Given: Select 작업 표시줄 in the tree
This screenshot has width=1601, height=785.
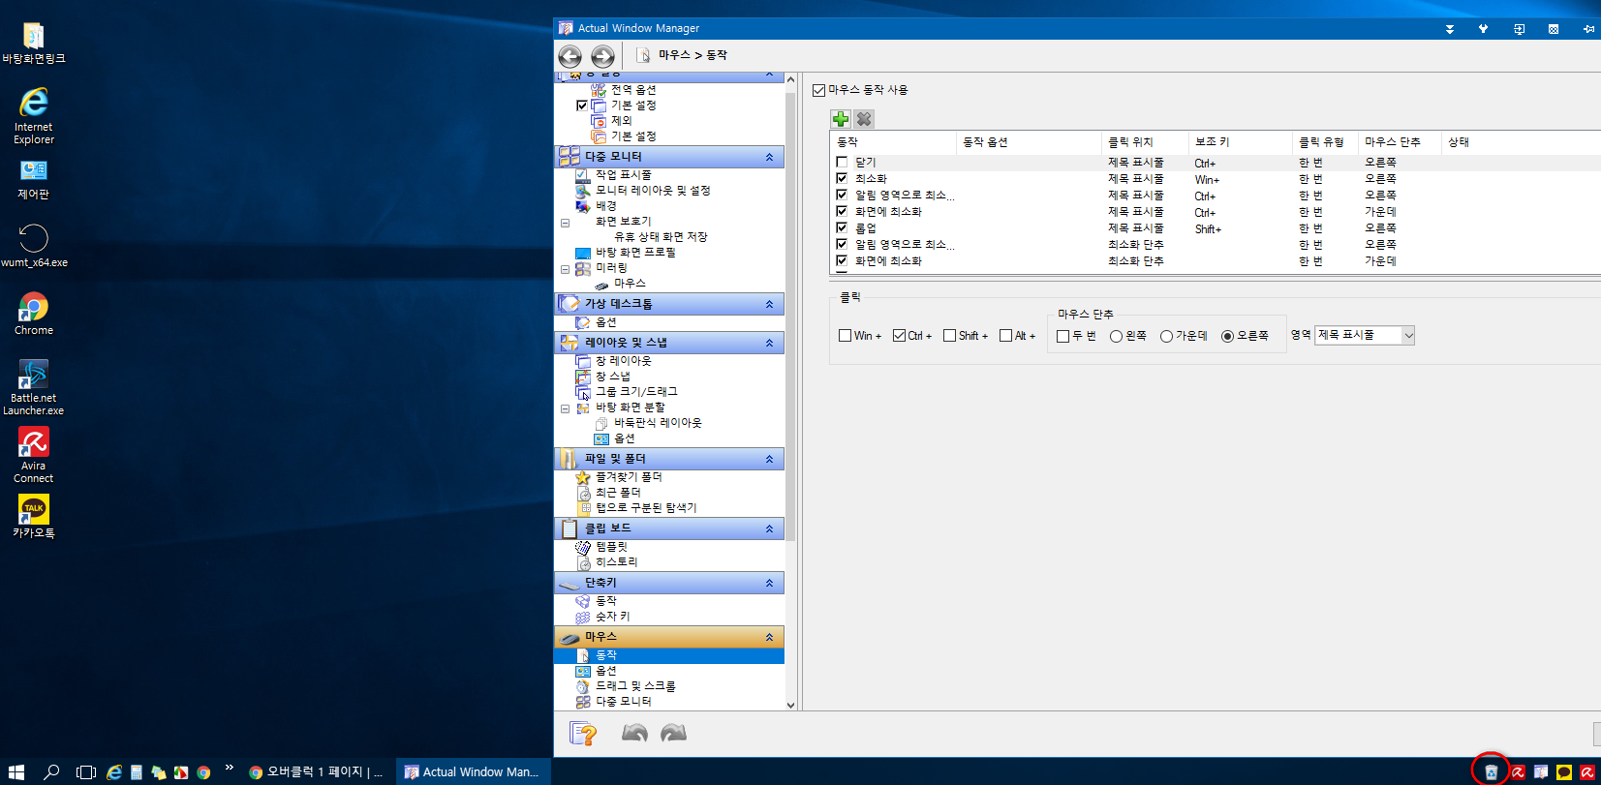Looking at the screenshot, I should (x=624, y=175).
